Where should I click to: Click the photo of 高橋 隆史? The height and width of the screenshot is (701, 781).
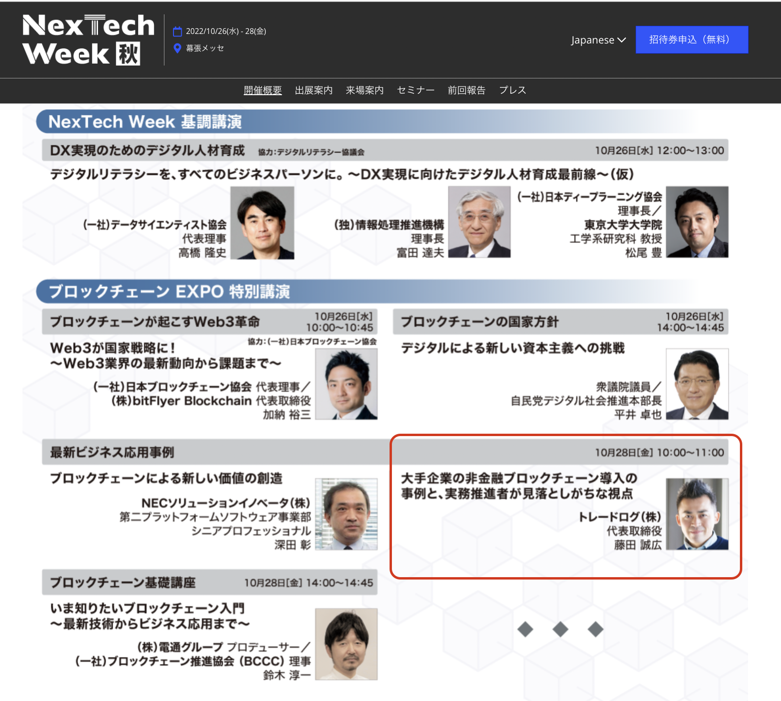point(262,223)
